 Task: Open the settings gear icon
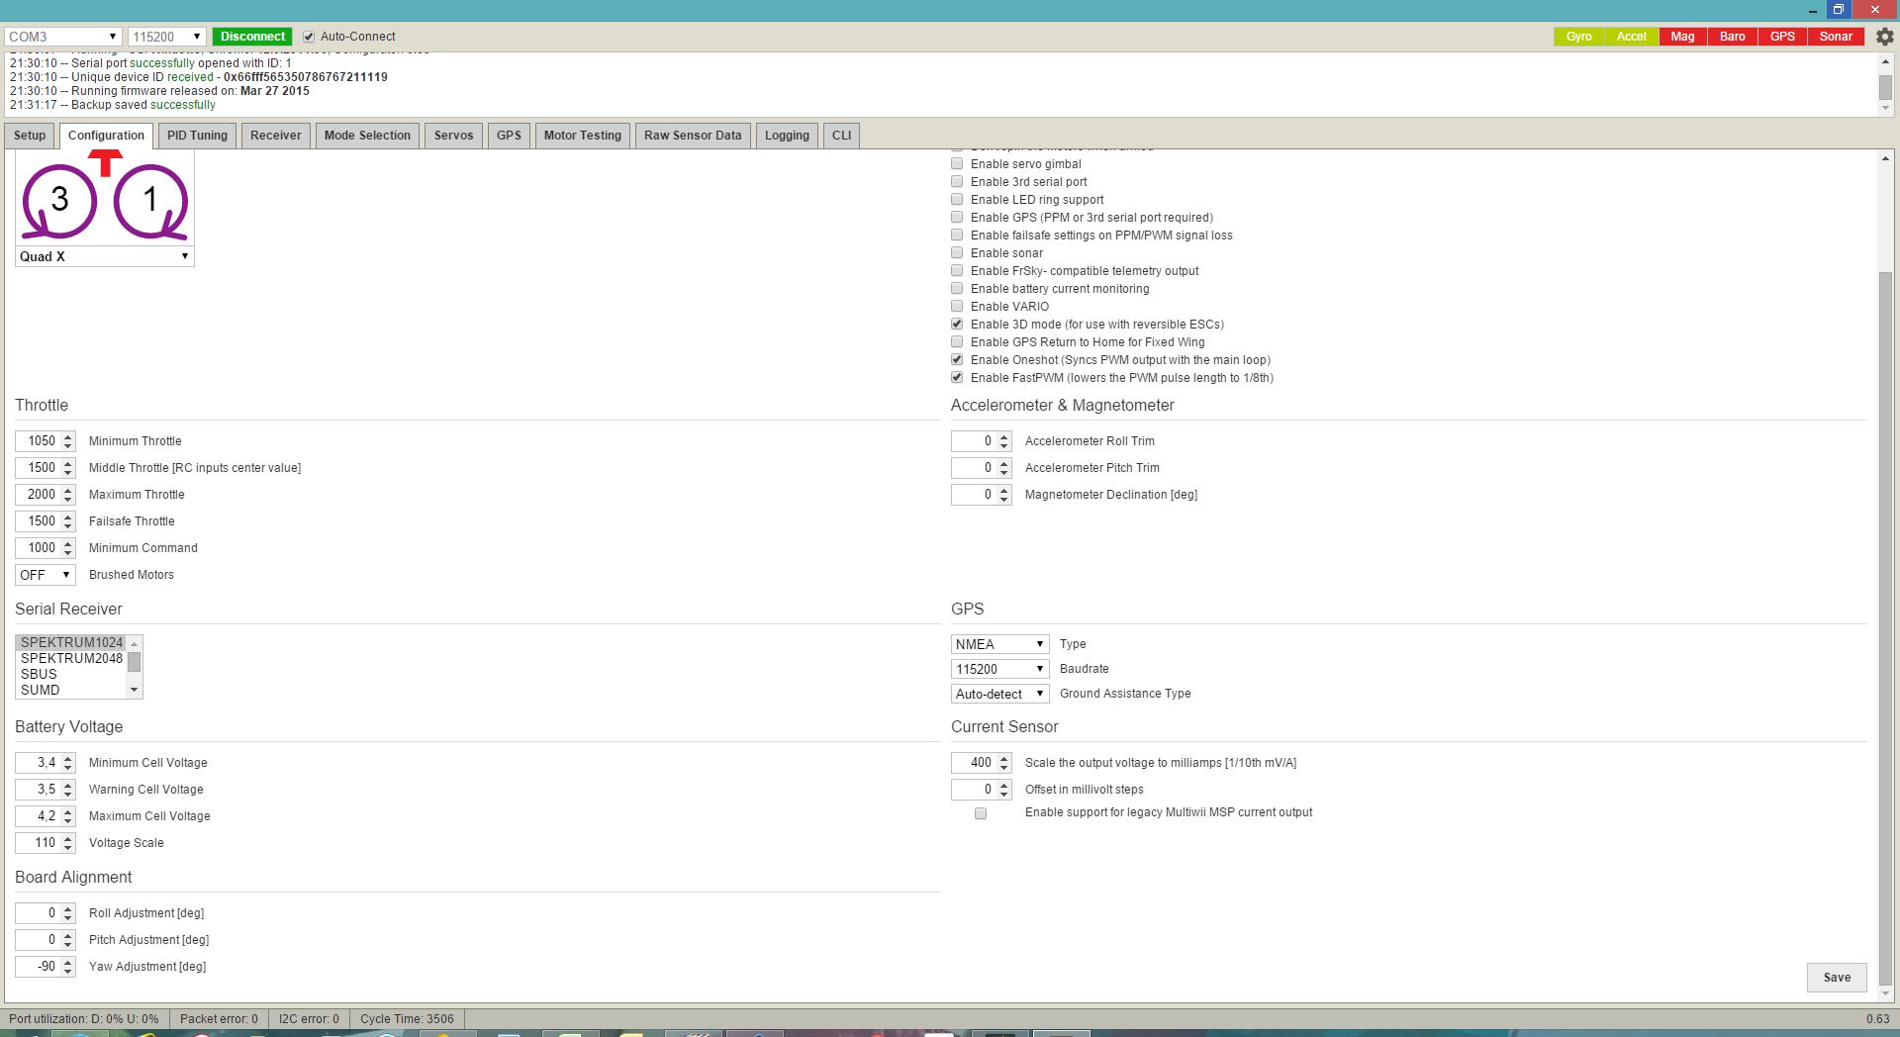[x=1884, y=37]
